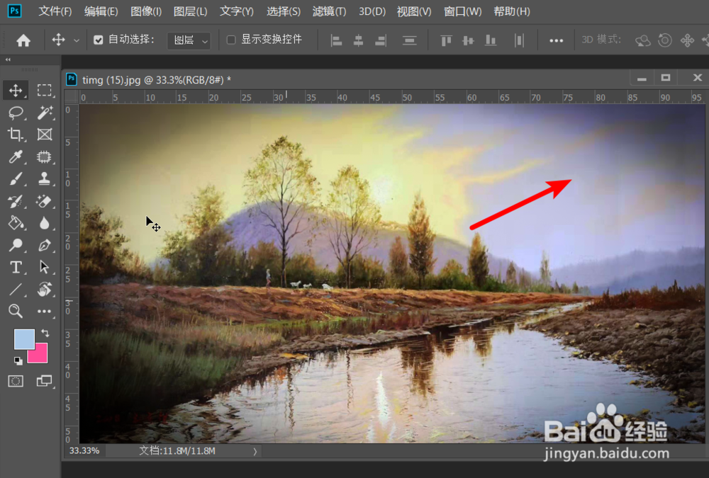Click the 3D pan mode icon
709x478 pixels.
(687, 40)
